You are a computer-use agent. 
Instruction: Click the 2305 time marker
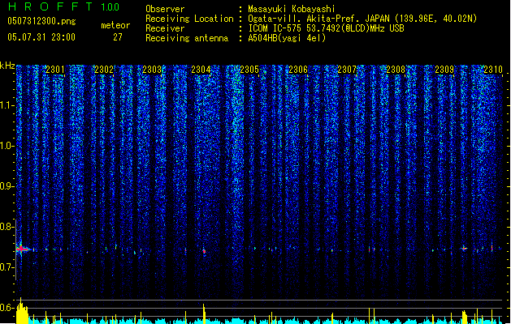click(x=249, y=70)
